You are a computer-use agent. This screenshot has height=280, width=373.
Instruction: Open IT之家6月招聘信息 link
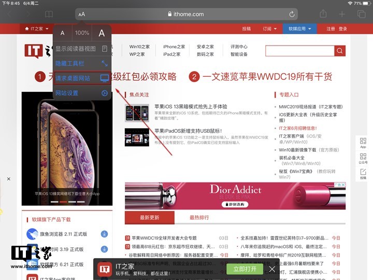[x=298, y=128]
